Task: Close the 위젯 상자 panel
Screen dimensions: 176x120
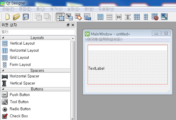Action: tap(73, 25)
